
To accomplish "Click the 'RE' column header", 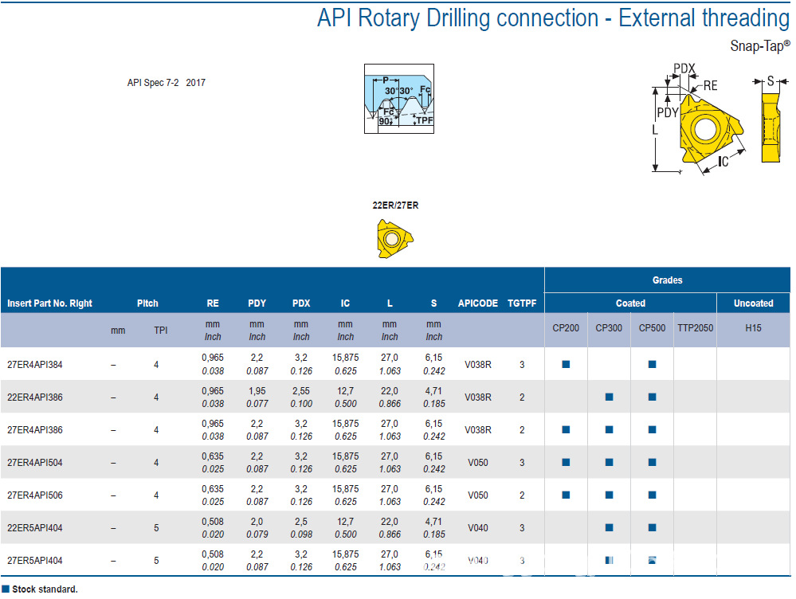I will [213, 303].
